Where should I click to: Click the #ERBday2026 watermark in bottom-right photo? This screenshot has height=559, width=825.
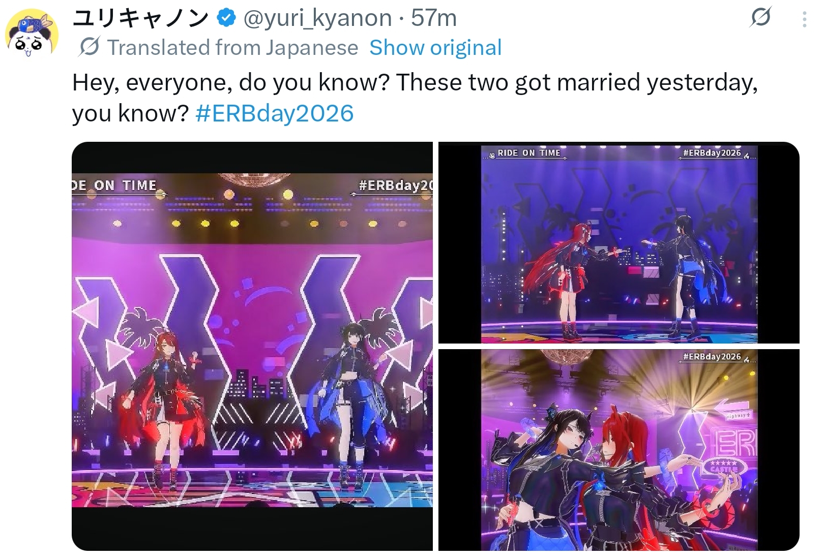click(x=712, y=357)
